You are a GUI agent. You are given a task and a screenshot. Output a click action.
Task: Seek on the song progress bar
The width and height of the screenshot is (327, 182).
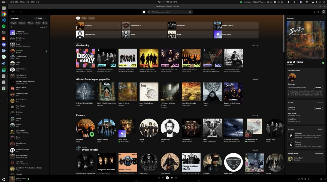(167, 181)
